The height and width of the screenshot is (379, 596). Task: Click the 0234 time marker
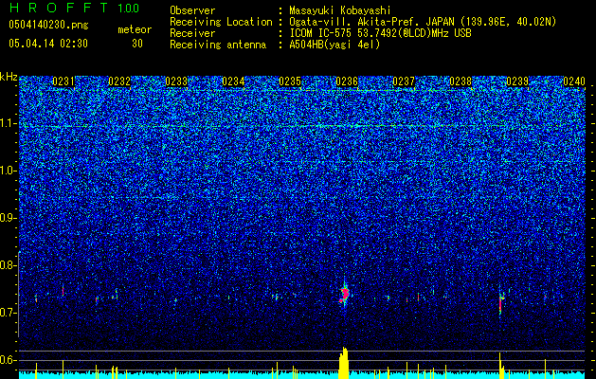(x=233, y=81)
